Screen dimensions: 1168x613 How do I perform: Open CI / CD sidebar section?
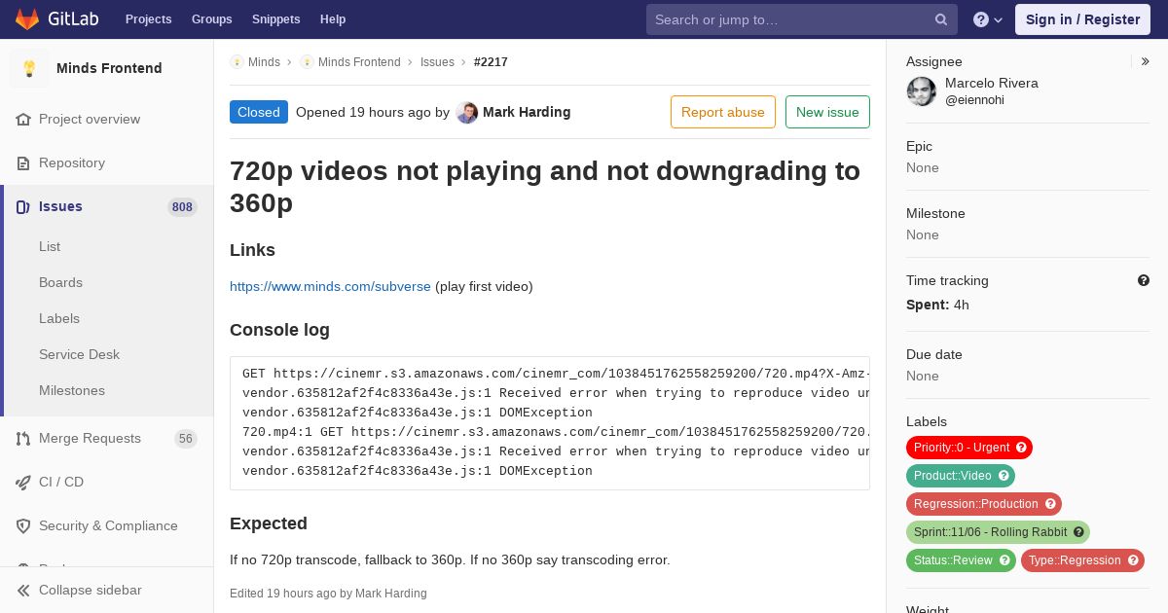(61, 482)
